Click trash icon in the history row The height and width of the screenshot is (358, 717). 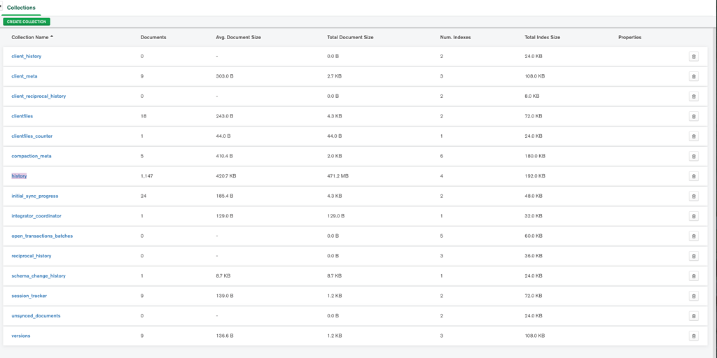click(693, 176)
